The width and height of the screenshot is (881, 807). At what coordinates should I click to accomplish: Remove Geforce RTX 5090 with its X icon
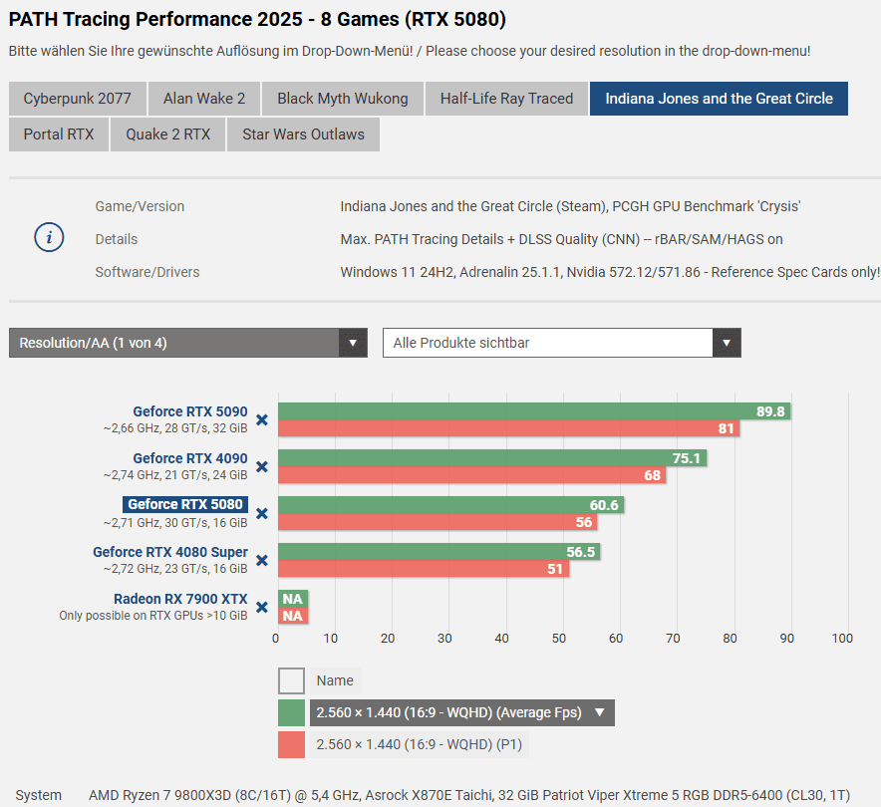pyautogui.click(x=262, y=420)
